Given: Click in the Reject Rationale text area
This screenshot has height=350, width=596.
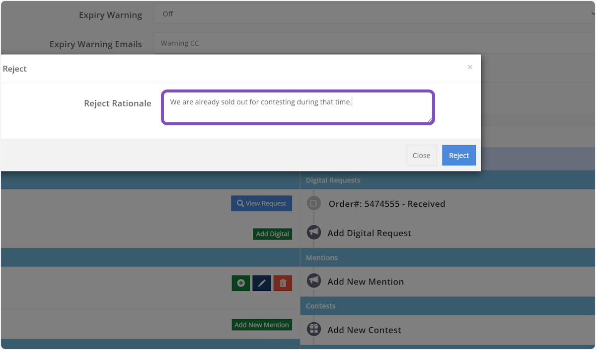Looking at the screenshot, I should [298, 107].
